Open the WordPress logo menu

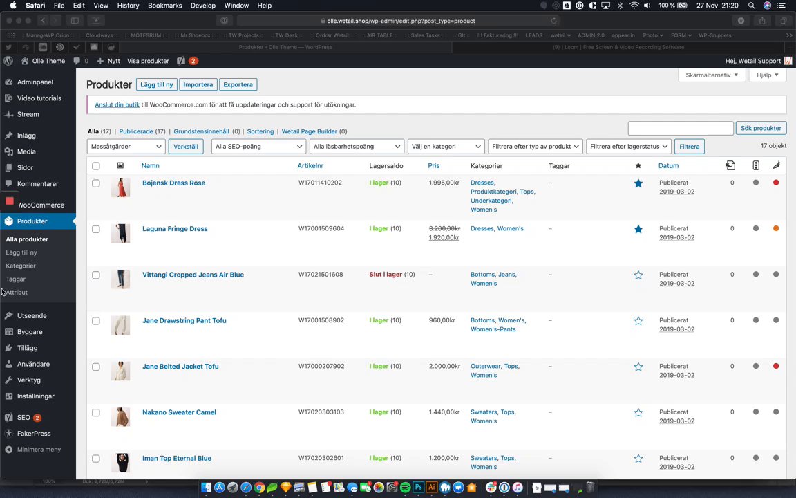pos(8,61)
